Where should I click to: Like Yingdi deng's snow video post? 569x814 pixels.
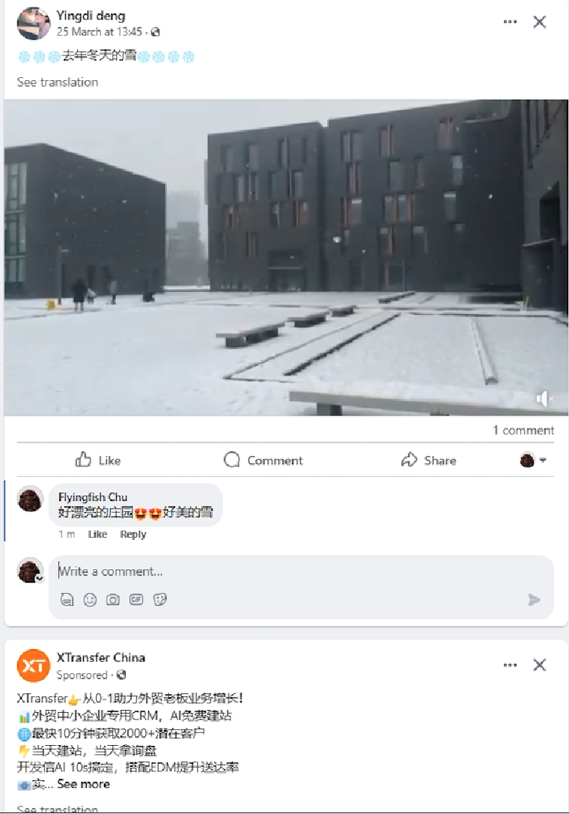(x=97, y=460)
